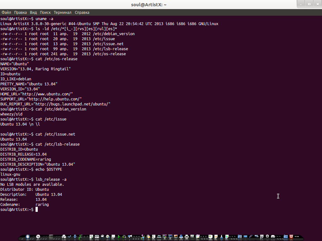Open the gear settings dock icon
This screenshot has width=322, height=241.
pyautogui.click(x=108, y=237)
